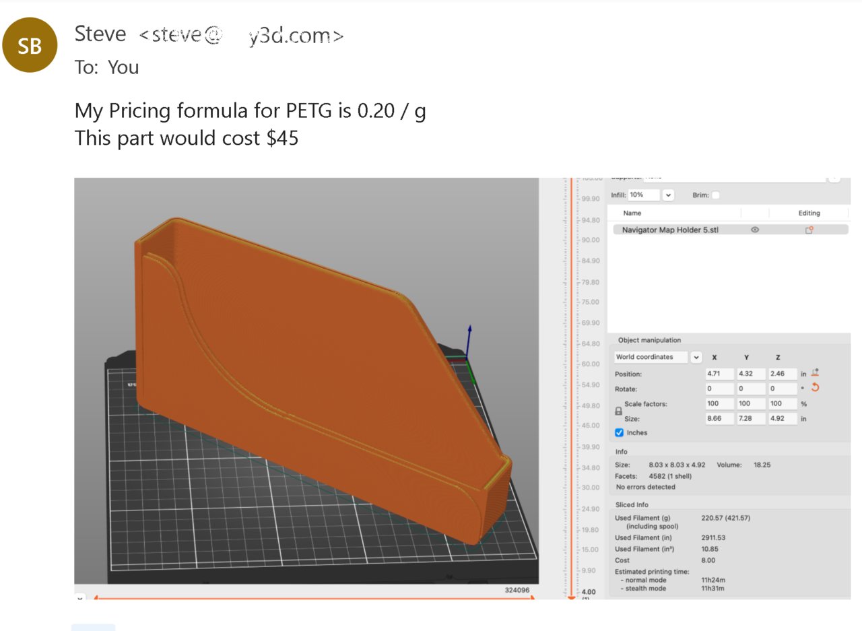Image resolution: width=862 pixels, height=631 pixels.
Task: Click the 324096 number below the viewport
Action: 517,591
